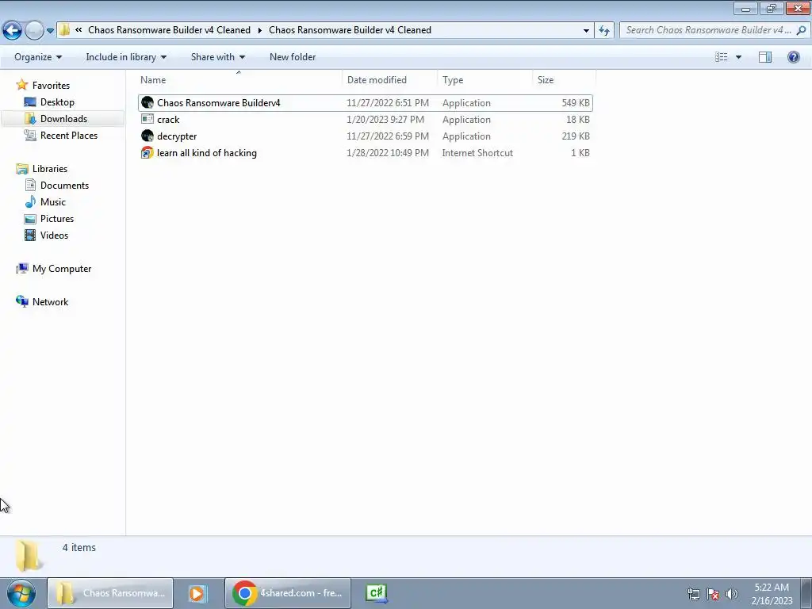
Task: Open the recent pages dropdown arrow
Action: (x=50, y=31)
